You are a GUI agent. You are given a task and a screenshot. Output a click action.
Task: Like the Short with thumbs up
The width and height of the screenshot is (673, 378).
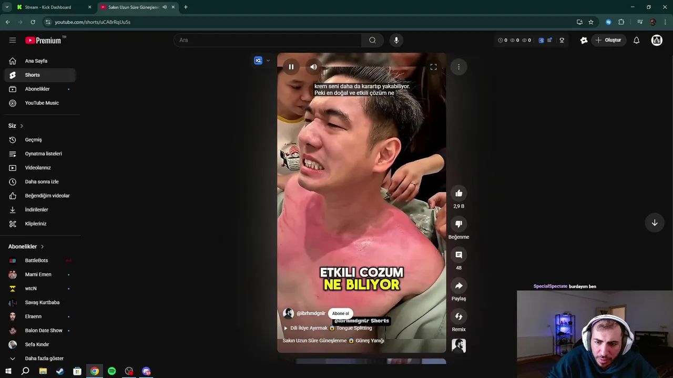click(x=458, y=193)
